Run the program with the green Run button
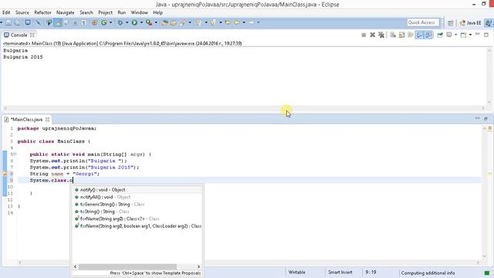 pos(134,22)
